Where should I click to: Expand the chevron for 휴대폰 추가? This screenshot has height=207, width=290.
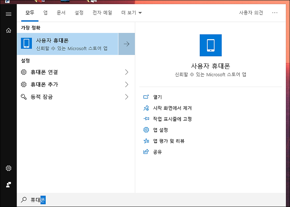pos(127,85)
